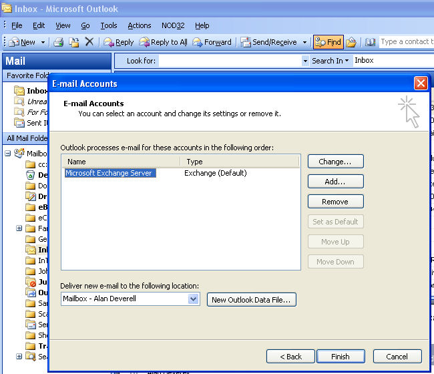Click the Drafts folder icon
This screenshot has height=374, width=434.
click(x=31, y=196)
